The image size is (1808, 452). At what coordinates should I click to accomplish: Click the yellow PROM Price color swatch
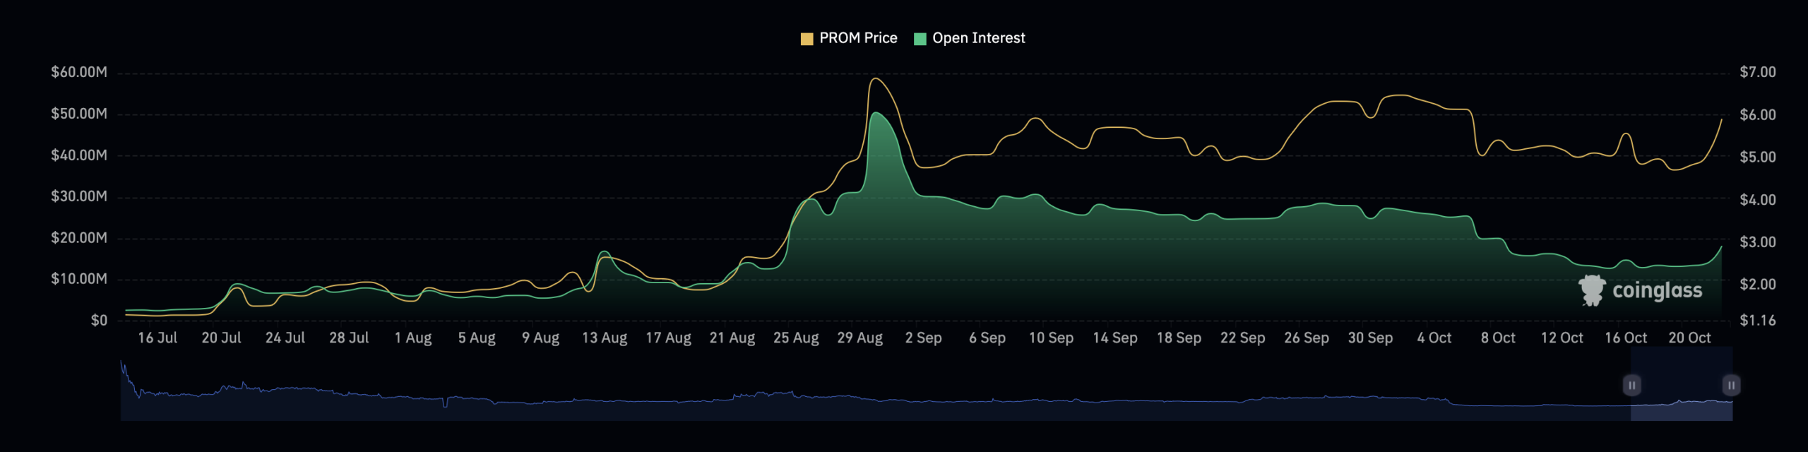pyautogui.click(x=807, y=39)
